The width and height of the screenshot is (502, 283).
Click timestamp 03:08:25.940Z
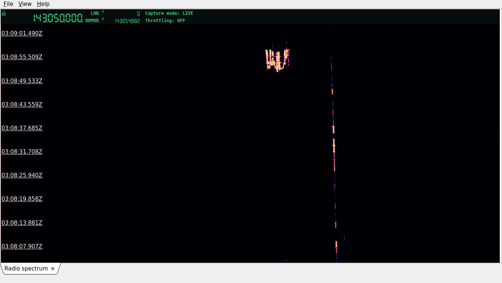click(22, 175)
